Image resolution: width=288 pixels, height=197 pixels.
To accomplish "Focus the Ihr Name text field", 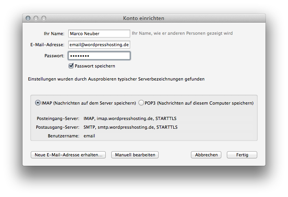I will click(99, 34).
